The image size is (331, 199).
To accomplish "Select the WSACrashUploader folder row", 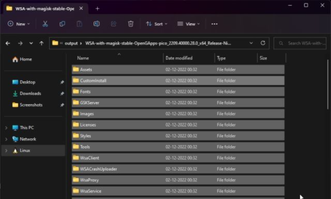I will pyautogui.click(x=178, y=169).
